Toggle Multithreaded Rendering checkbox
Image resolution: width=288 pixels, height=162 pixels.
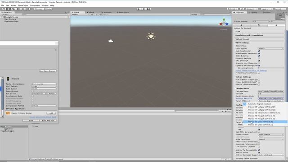[259, 54]
